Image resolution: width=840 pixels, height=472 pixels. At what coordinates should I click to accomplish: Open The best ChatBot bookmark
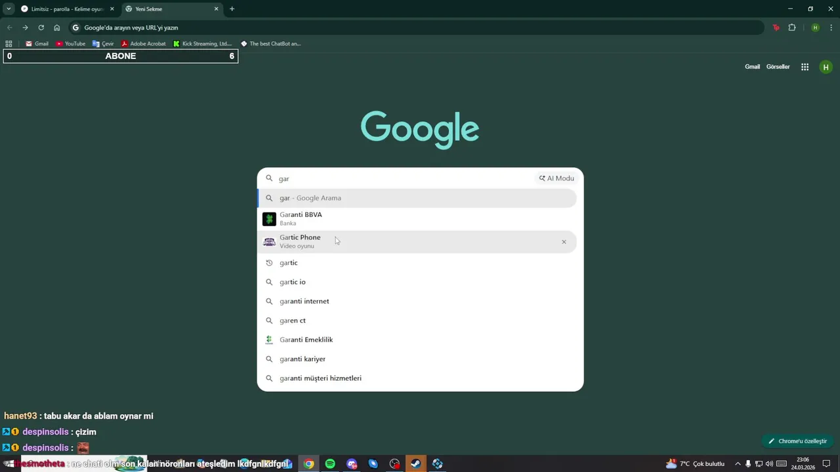(x=270, y=44)
